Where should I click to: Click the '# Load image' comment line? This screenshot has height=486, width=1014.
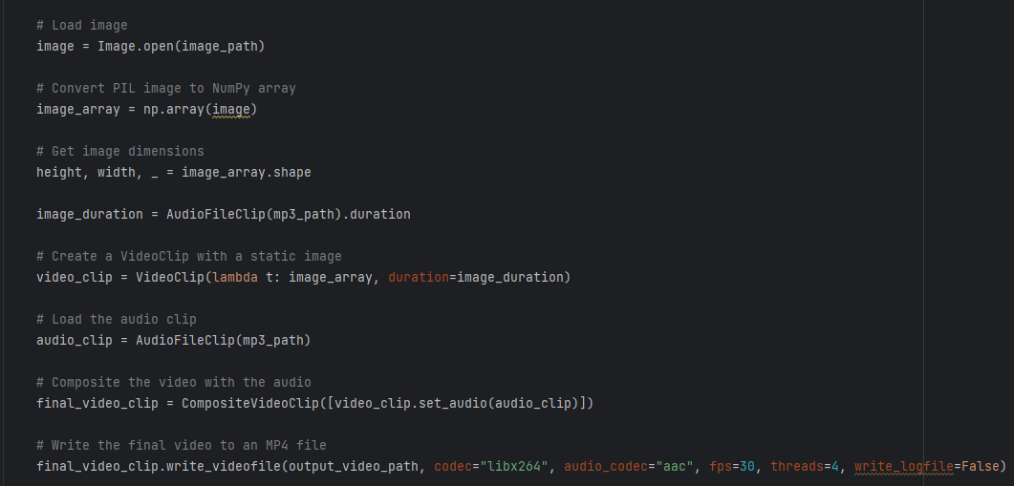tap(82, 25)
